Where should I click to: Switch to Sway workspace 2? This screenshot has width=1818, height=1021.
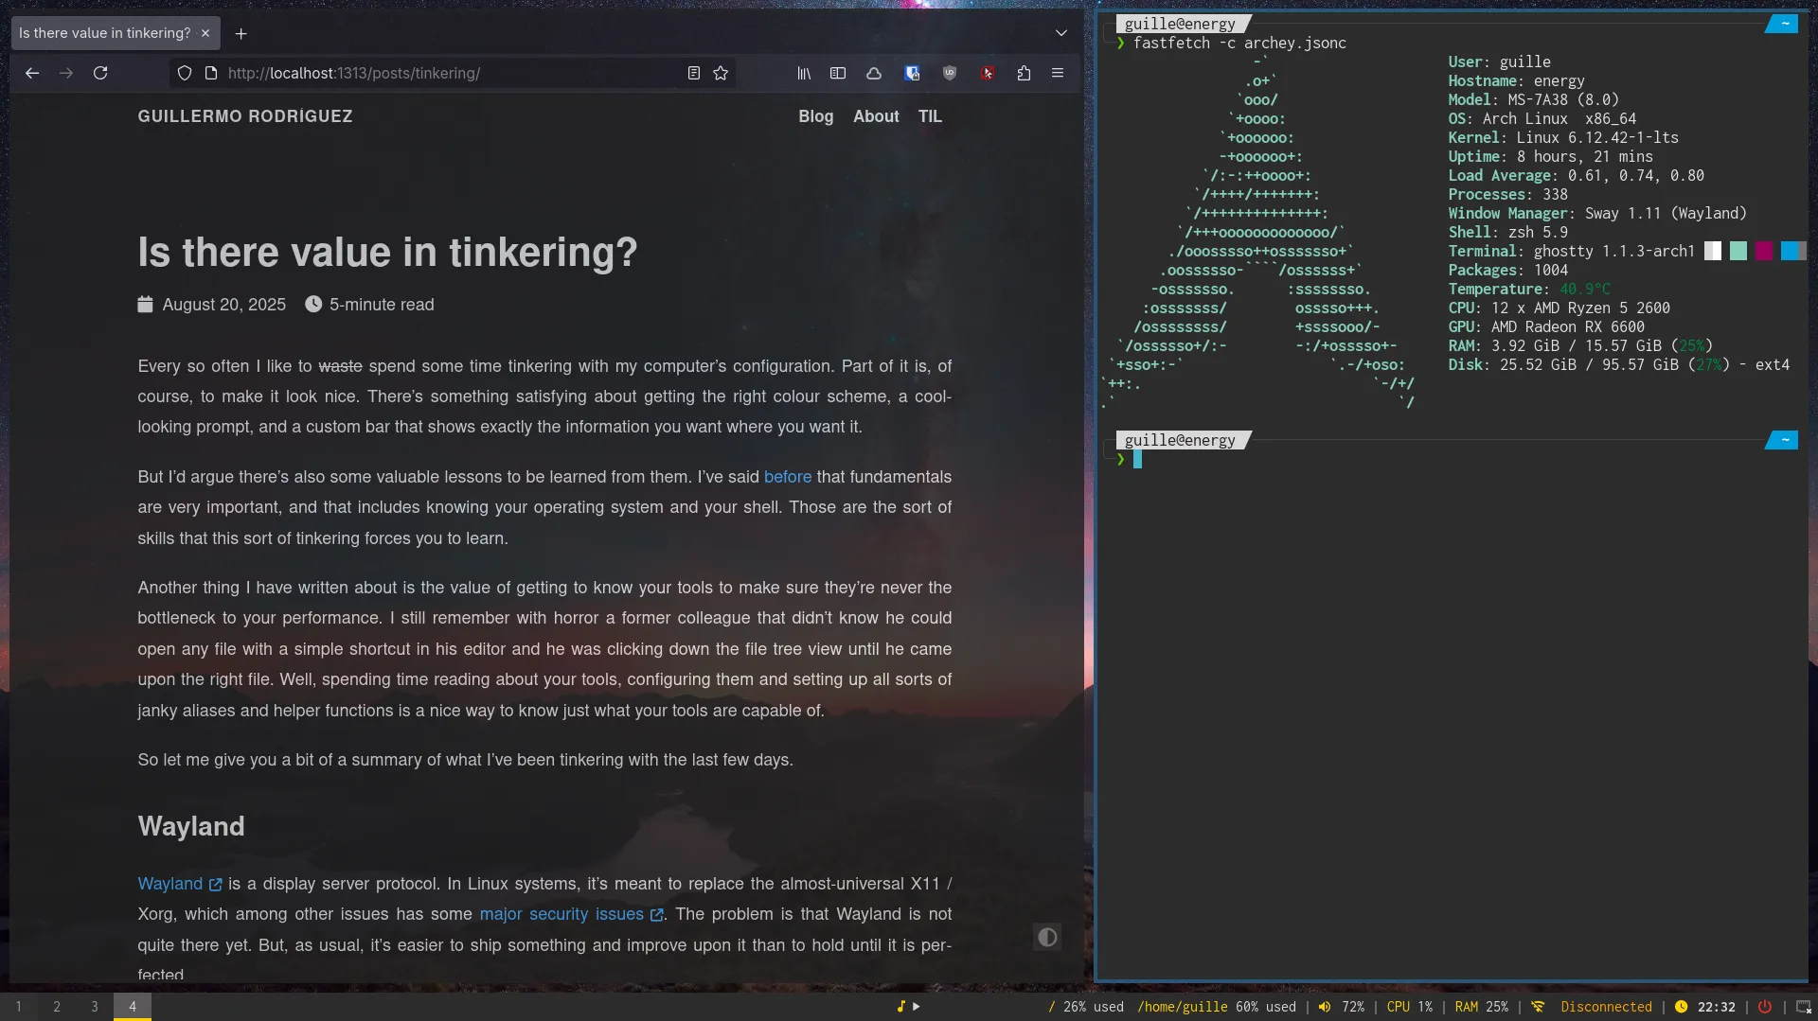57,1007
